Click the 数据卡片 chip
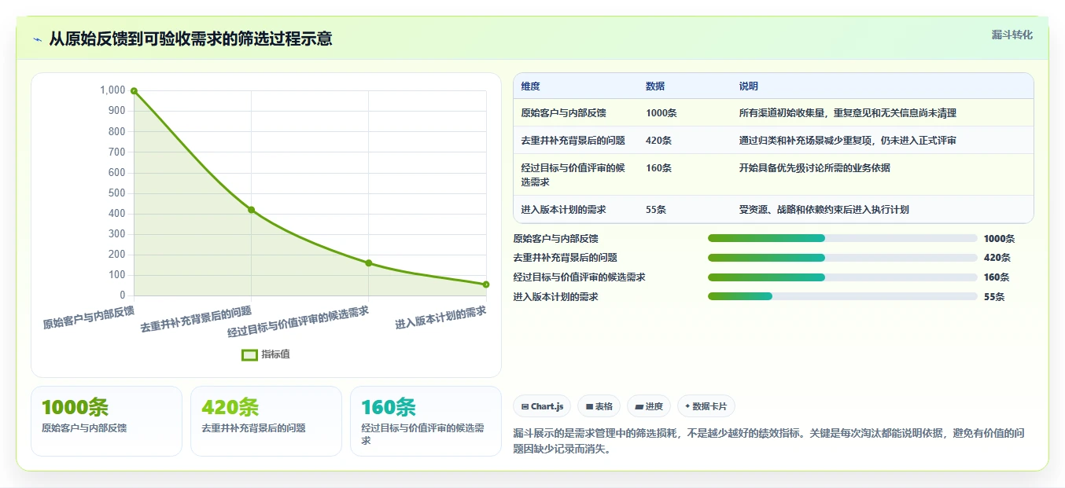 tap(706, 406)
